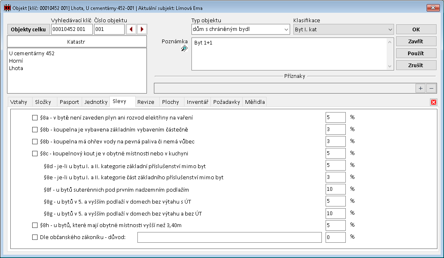444x258 pixels.
Task: Switch to the Revize tab
Action: [x=146, y=102]
